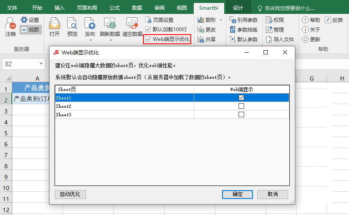Click the 发布 publish icon
Image resolution: width=349 pixels, height=215 pixels.
(90, 24)
